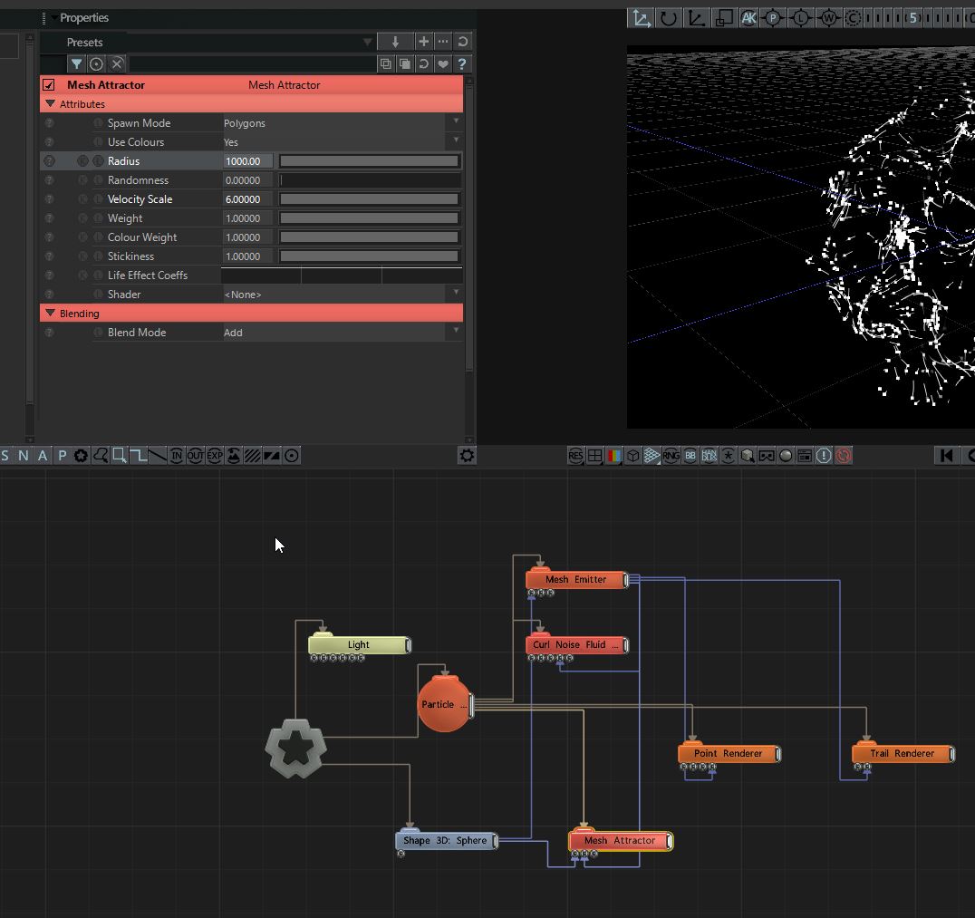Image resolution: width=975 pixels, height=918 pixels.
Task: Adjust the Velocity Scale slider
Action: click(x=370, y=199)
